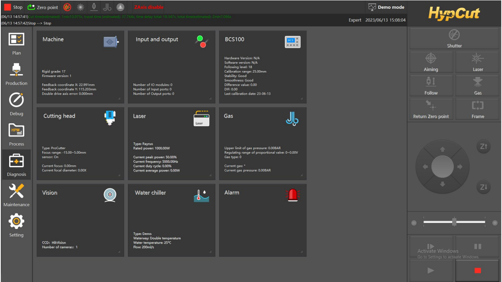
Task: Toggle the Shutter control
Action: click(x=454, y=39)
